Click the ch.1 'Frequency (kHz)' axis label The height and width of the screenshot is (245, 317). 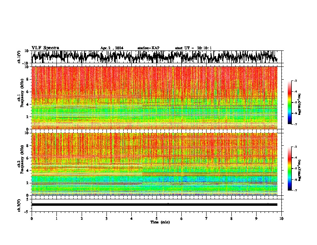[x=22, y=93]
